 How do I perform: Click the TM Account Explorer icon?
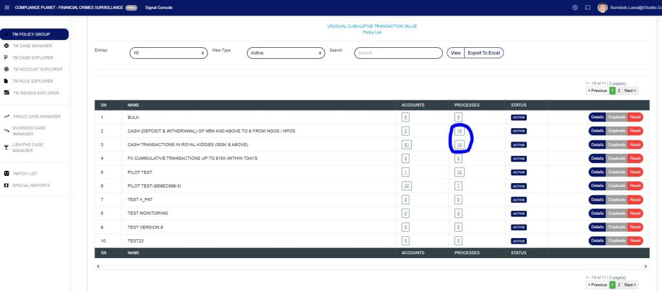pos(6,69)
